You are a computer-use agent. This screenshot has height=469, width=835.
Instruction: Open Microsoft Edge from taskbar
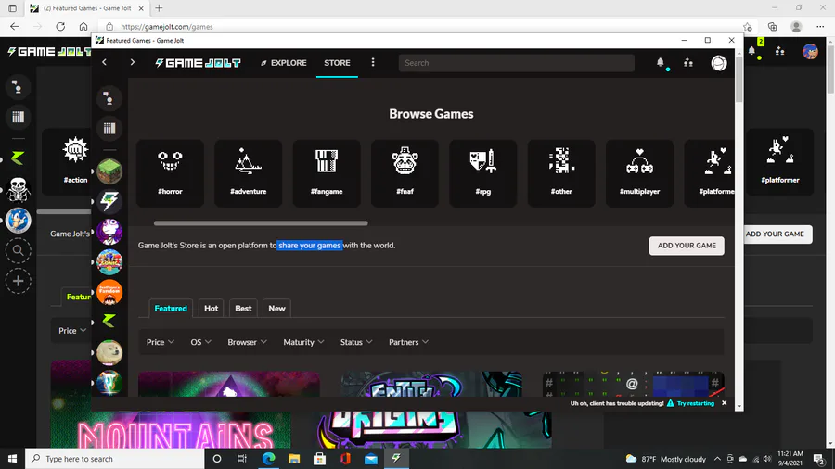coord(268,459)
